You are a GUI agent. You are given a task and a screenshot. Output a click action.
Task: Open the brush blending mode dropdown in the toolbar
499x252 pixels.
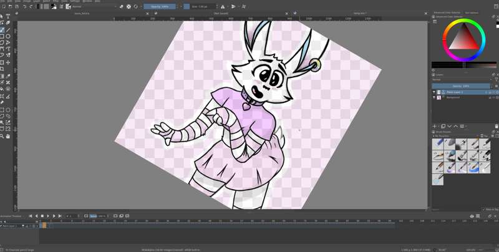click(94, 7)
